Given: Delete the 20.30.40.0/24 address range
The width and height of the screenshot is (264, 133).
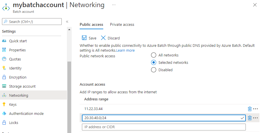Looking at the screenshot, I should (249, 118).
